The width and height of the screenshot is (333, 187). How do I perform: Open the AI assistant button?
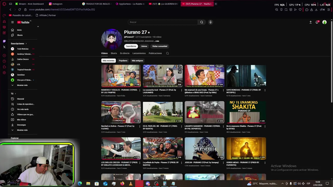click(x=322, y=10)
